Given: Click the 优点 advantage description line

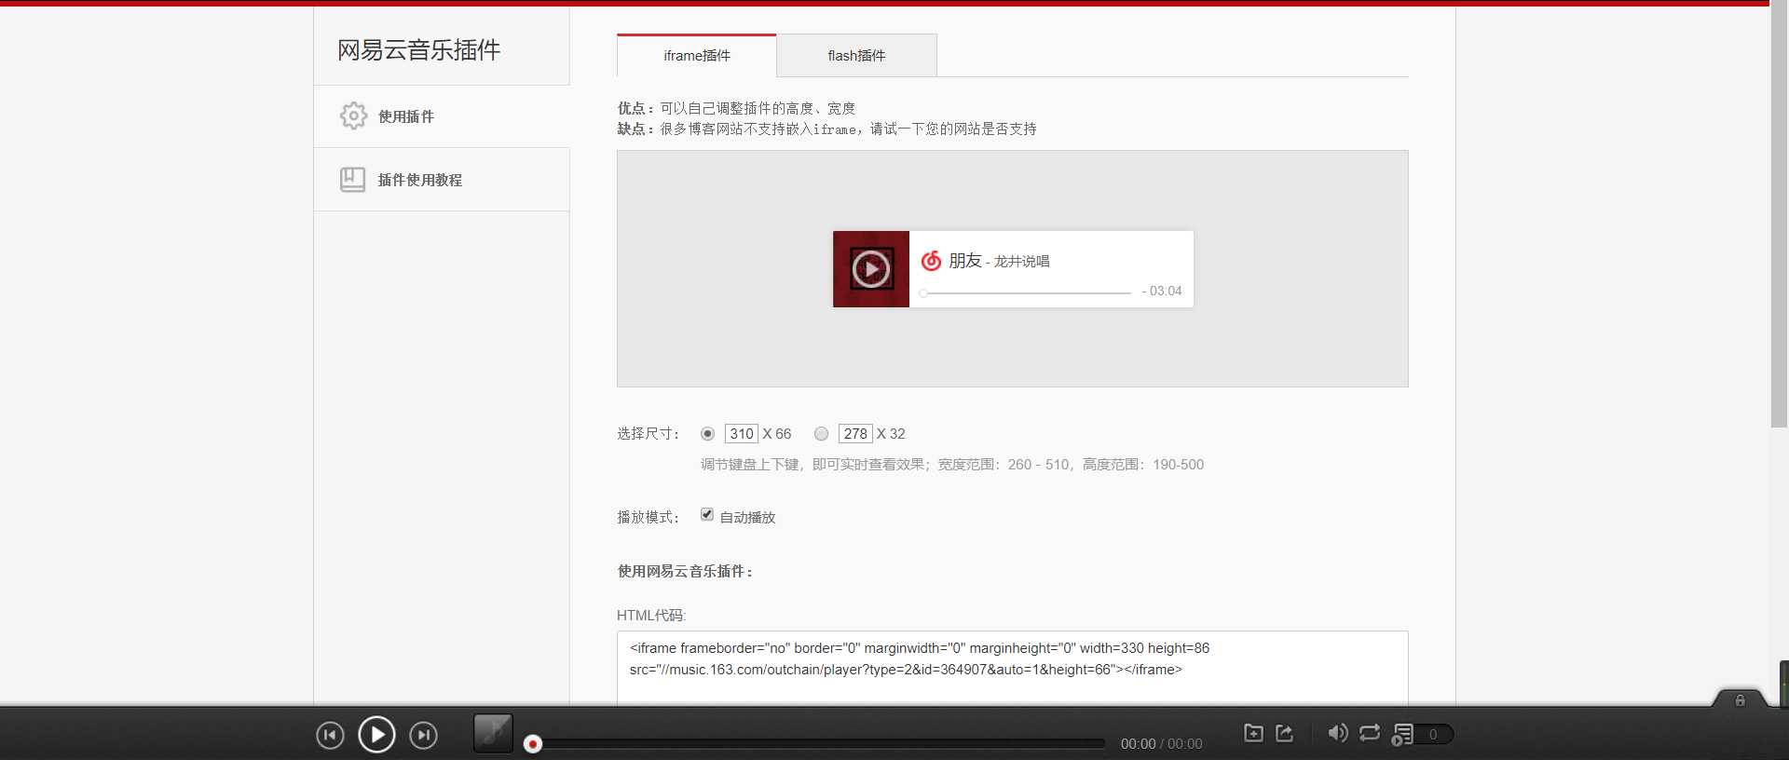Looking at the screenshot, I should click(x=736, y=108).
